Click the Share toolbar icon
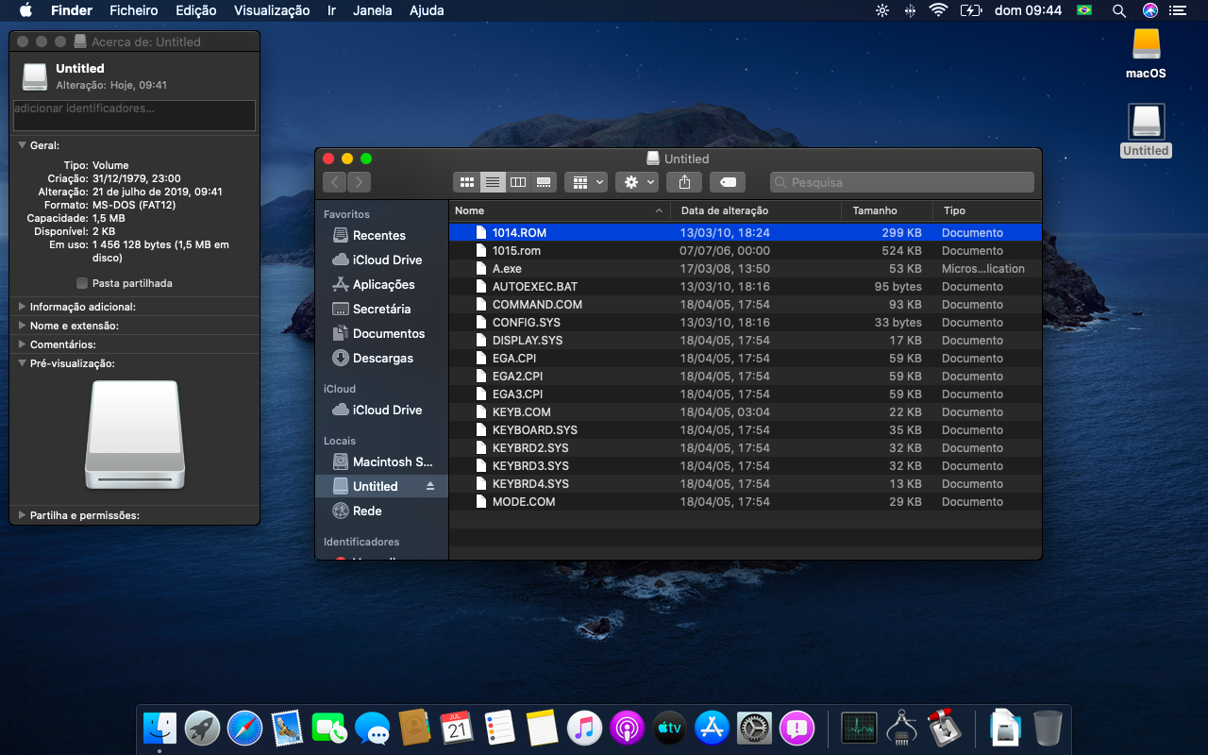 pos(685,182)
